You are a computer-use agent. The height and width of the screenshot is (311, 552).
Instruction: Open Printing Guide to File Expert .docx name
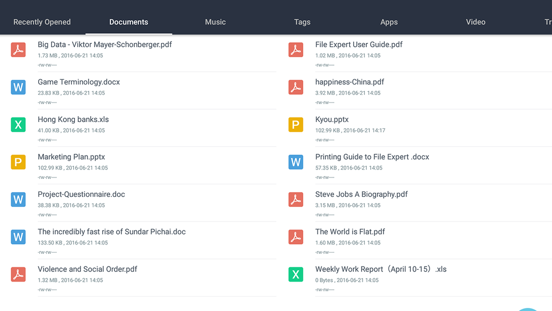(372, 157)
